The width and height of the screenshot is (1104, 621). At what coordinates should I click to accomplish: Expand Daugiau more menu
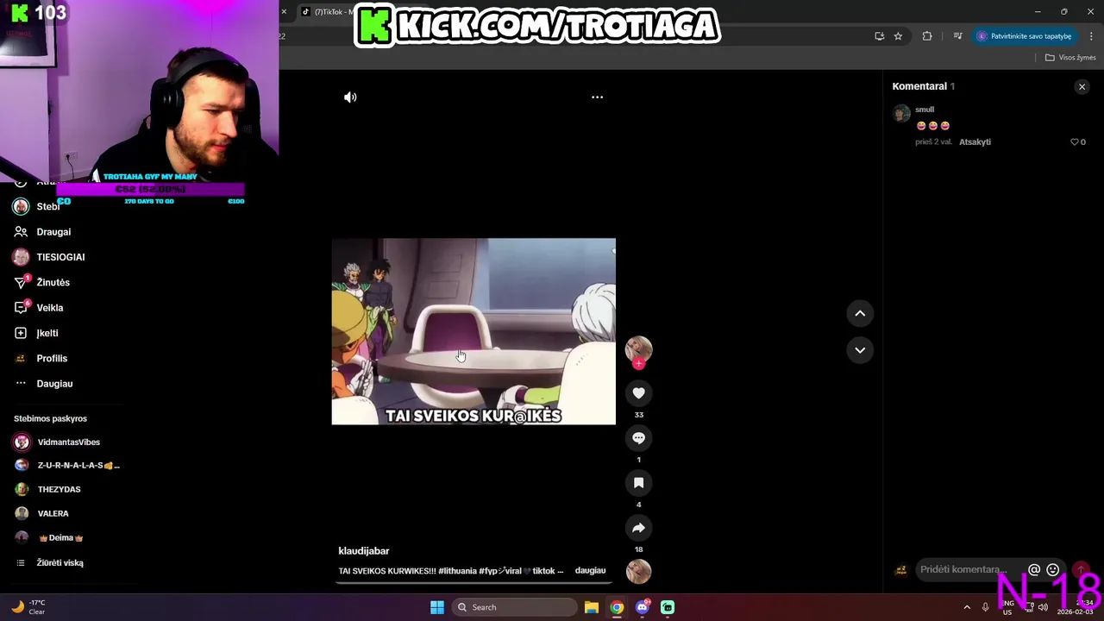click(54, 384)
